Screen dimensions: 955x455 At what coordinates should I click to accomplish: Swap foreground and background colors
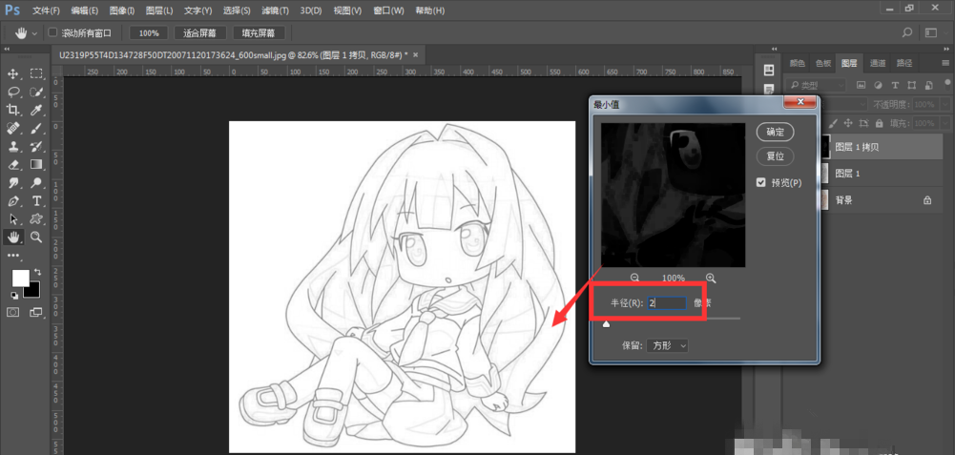(37, 273)
